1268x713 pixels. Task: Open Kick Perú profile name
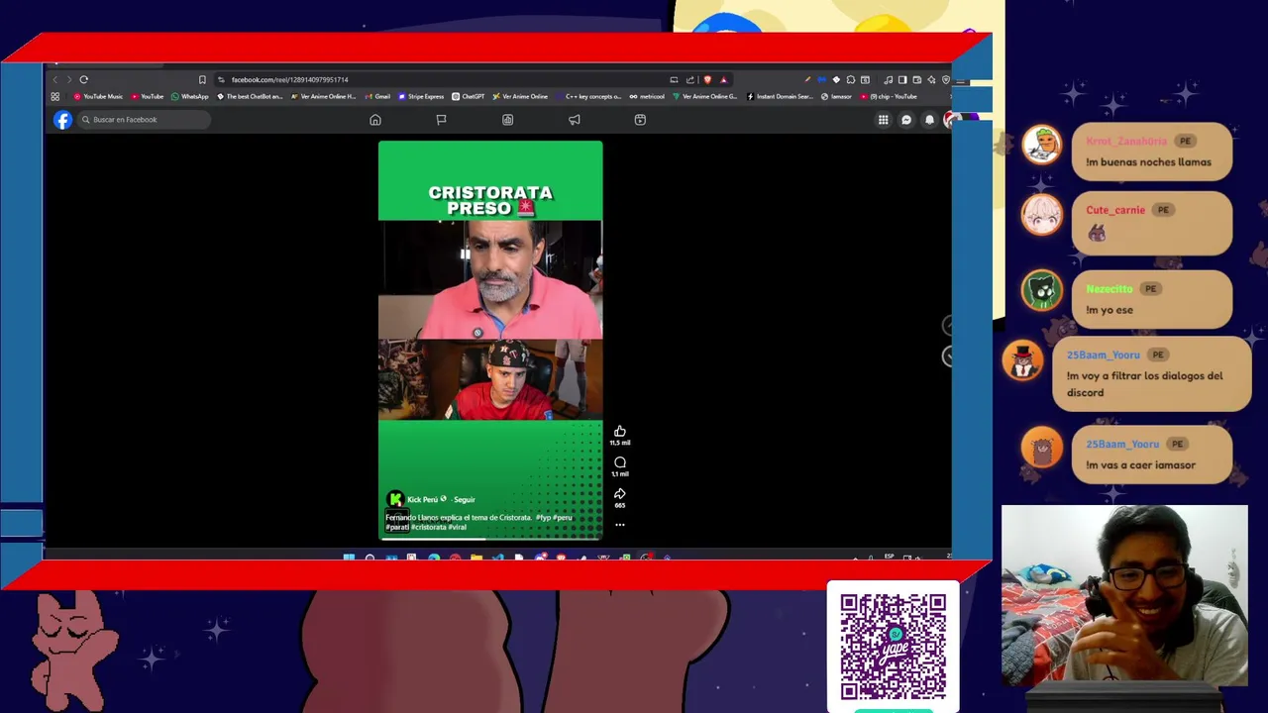[x=422, y=499]
